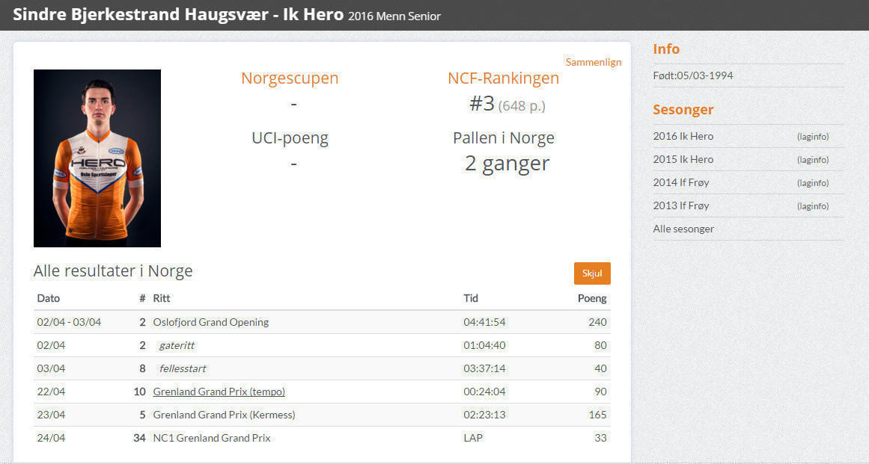Open the Norgescupen heading link

[290, 78]
